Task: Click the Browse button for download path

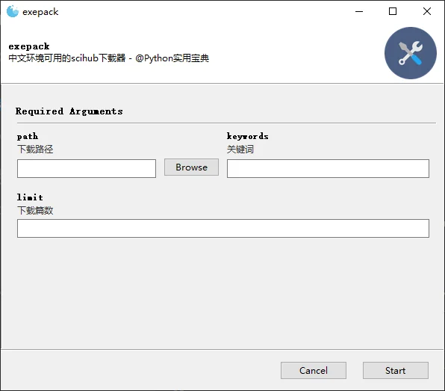Action: 191,167
